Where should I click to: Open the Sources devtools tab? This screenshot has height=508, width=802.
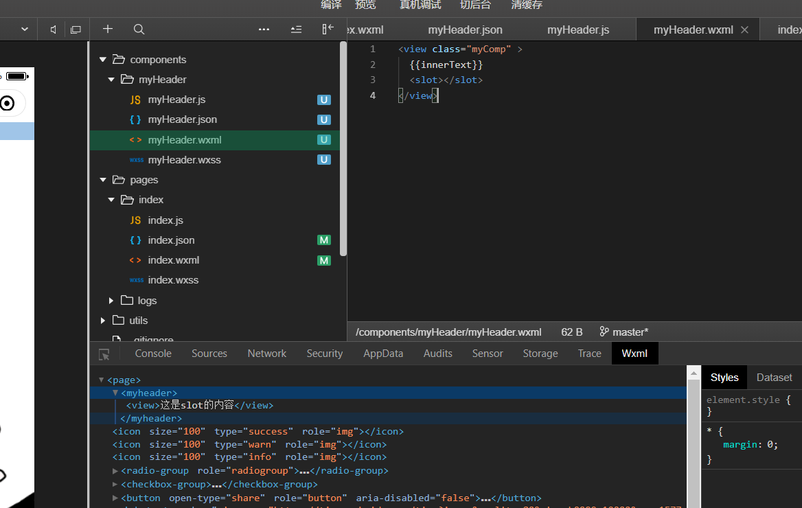[x=209, y=354]
